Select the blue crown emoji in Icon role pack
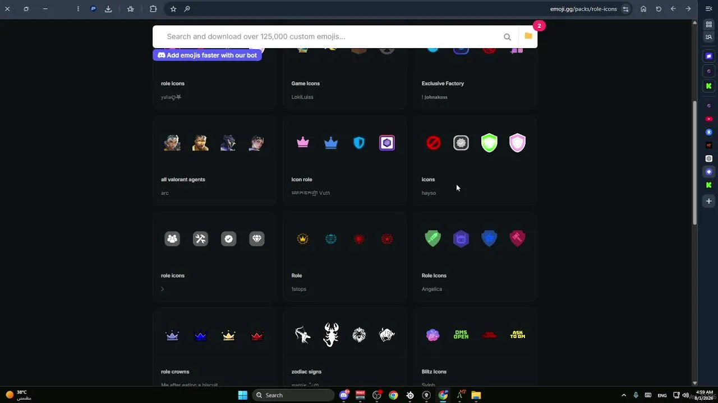The image size is (718, 403). point(331,143)
